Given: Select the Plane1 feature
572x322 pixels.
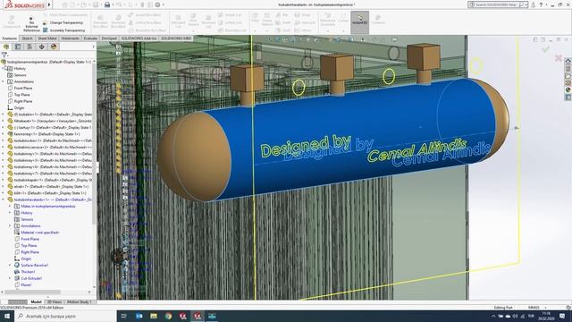Looking at the screenshot, I should tap(26, 284).
